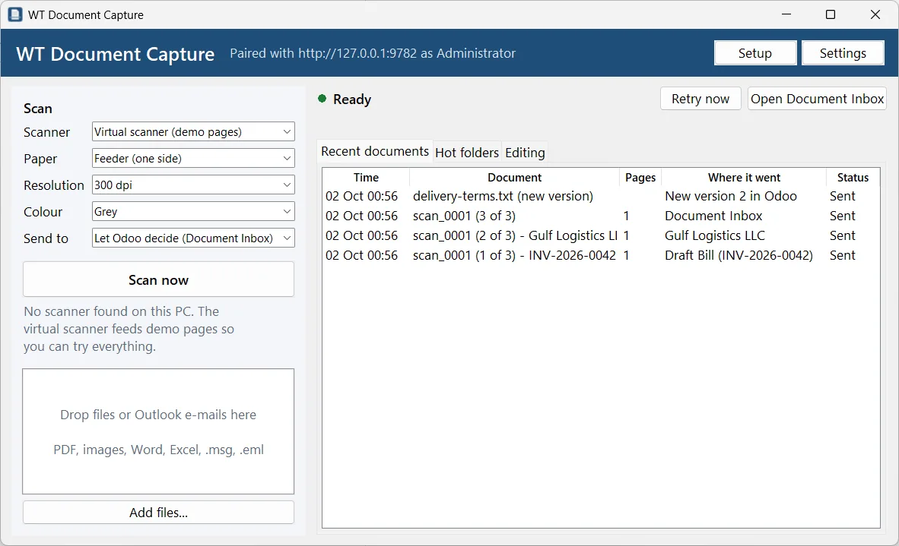This screenshot has height=546, width=899.
Task: Click the Pages column header
Action: [x=640, y=178]
